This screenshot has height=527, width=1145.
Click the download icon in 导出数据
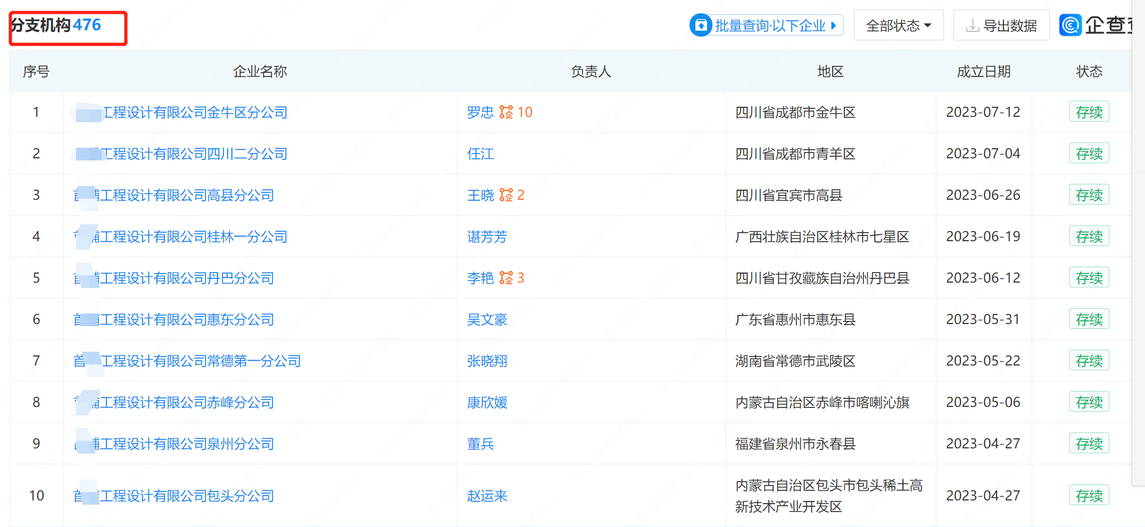click(972, 25)
